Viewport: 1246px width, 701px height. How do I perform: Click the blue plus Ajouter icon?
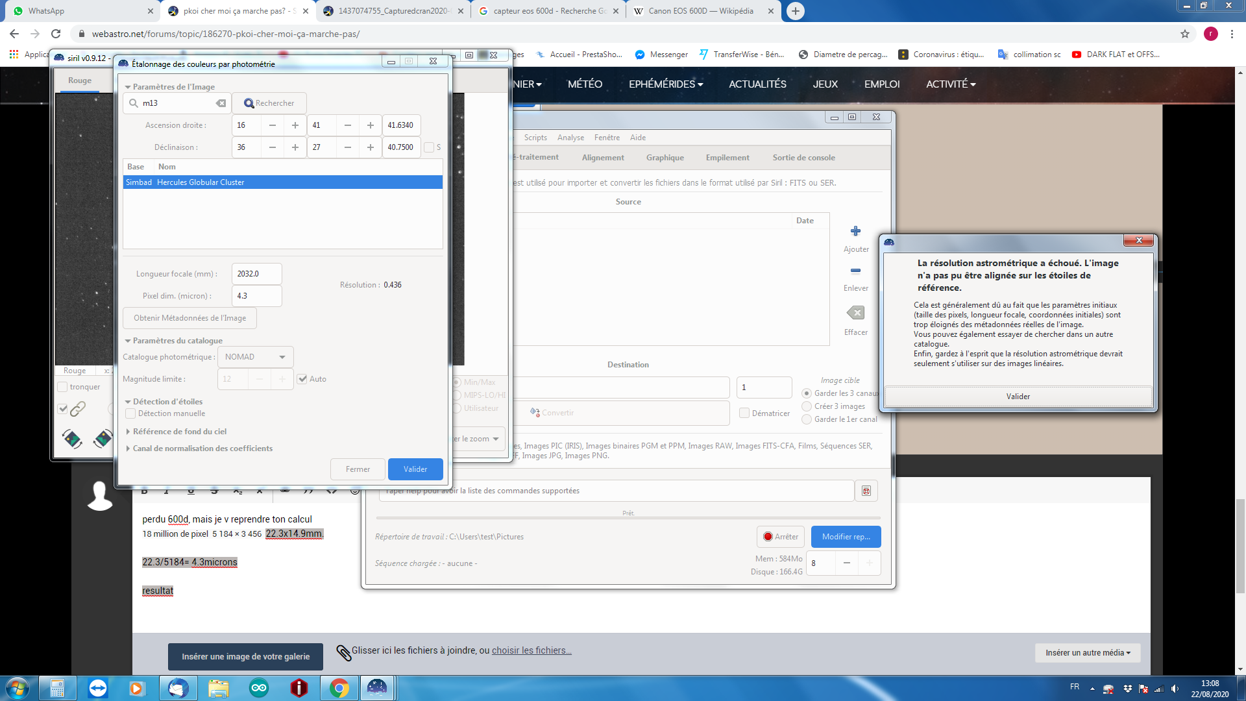855,231
